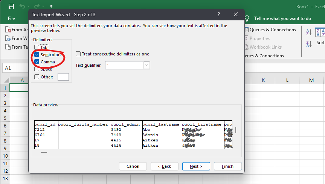Click the data preview vertical scrollbar

pos(236,130)
